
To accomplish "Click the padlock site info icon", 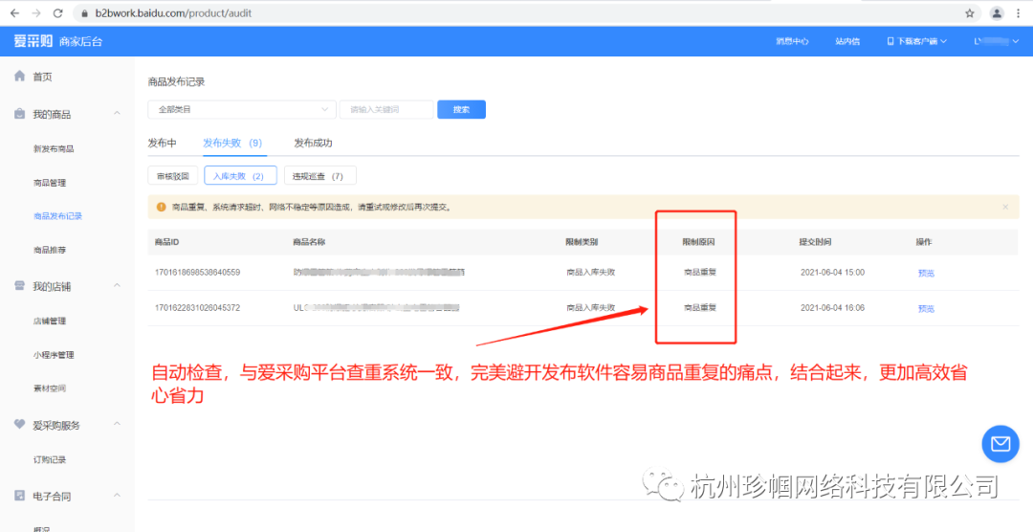I will pyautogui.click(x=84, y=13).
